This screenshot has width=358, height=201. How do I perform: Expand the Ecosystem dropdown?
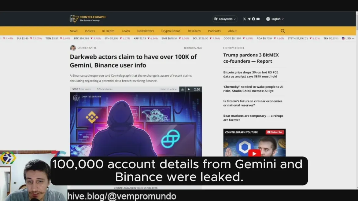point(225,19)
